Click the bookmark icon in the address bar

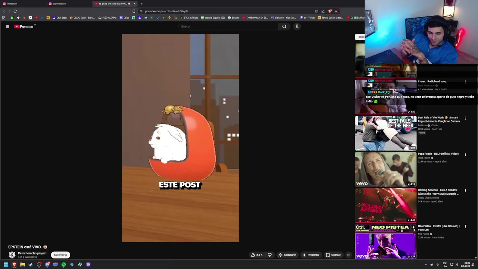(x=134, y=11)
